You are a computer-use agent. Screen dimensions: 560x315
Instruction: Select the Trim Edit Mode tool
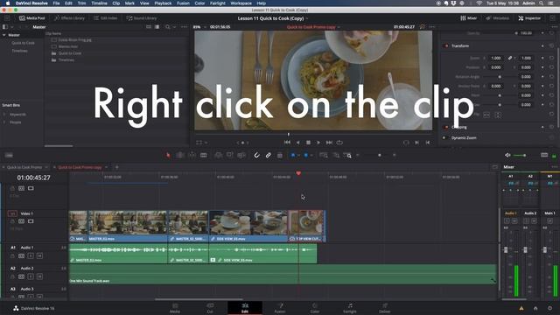(x=180, y=155)
